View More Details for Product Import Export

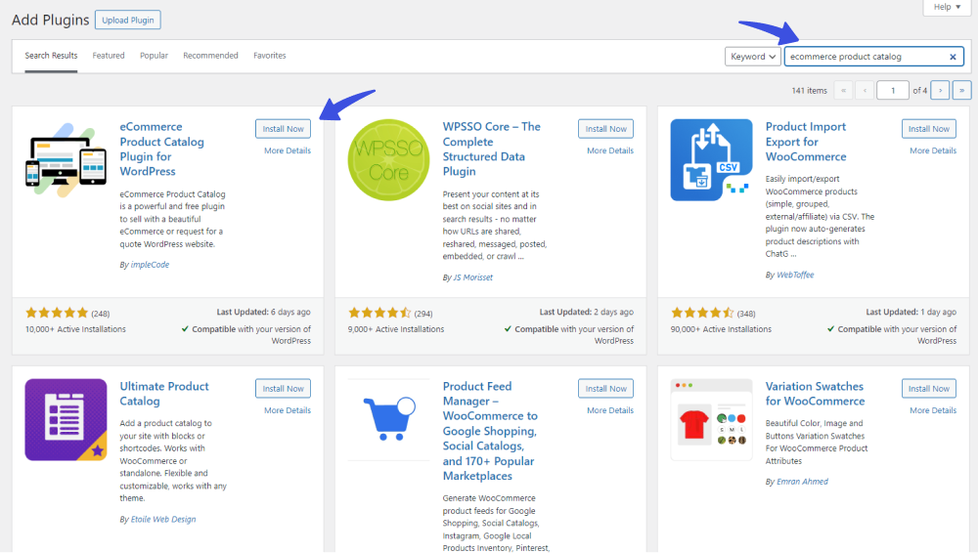coord(933,150)
